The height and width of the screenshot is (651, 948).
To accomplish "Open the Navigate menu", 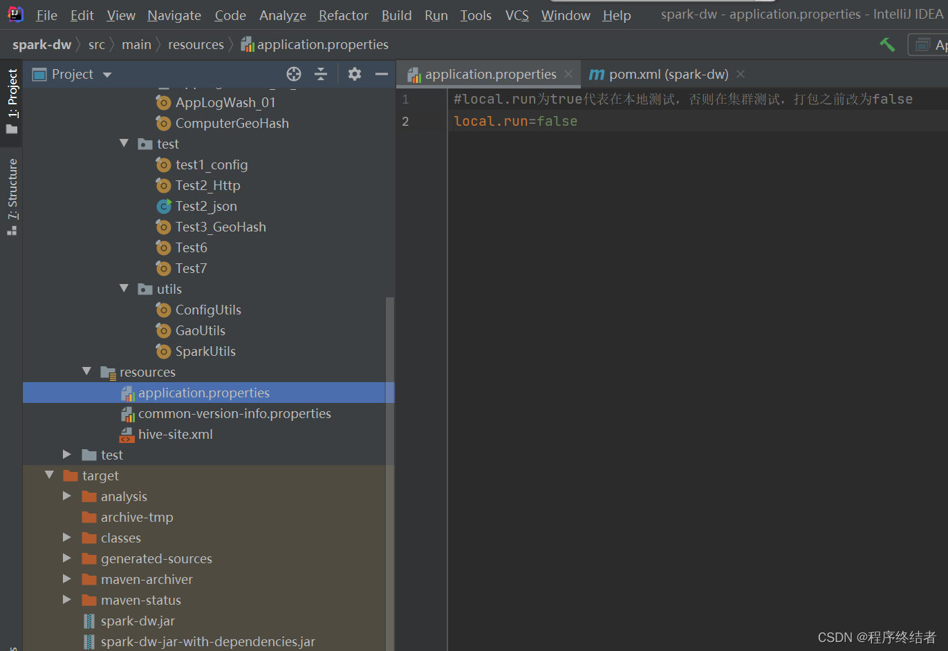I will point(174,15).
